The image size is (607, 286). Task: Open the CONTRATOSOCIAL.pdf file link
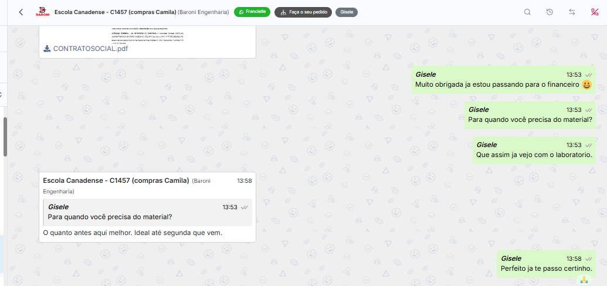click(x=90, y=49)
